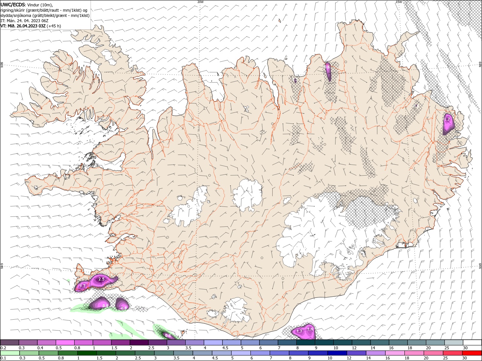Select the deep purple 2 swatch in snow scale
This screenshot has width=482, height=361.
pos(139,343)
